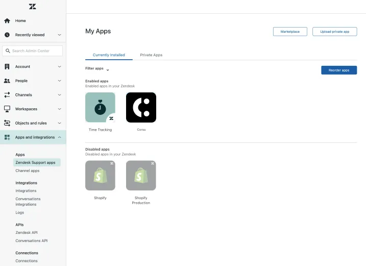Click the Shopify Production label

141,200
